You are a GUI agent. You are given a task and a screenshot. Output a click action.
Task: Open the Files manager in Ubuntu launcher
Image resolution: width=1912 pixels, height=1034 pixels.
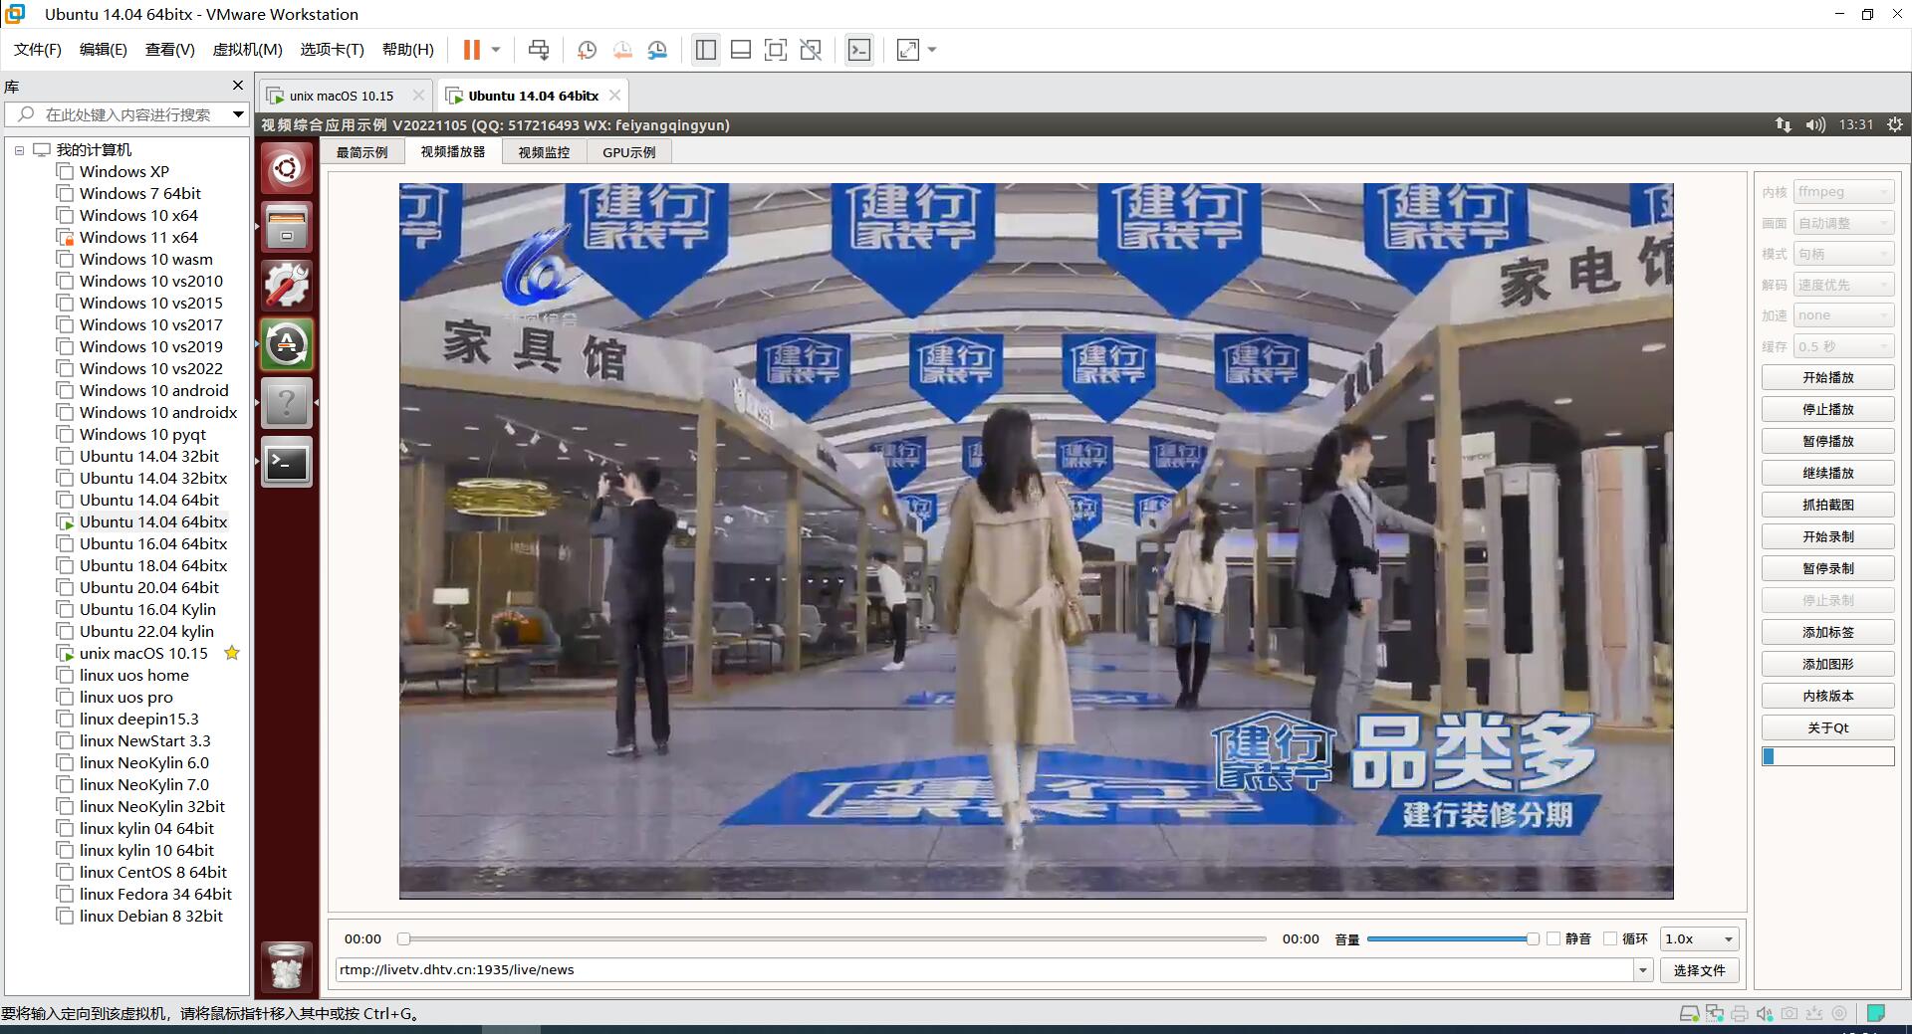click(287, 227)
